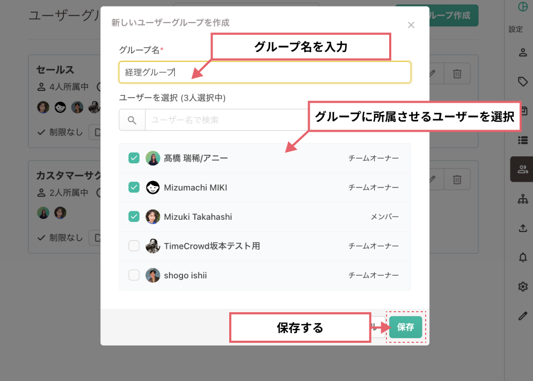
Task: Uncheck Mizuki Takahashi from selected users
Action: click(134, 217)
